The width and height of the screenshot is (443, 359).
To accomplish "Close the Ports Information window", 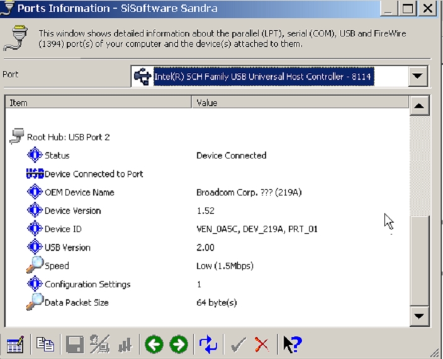I will (427, 8).
